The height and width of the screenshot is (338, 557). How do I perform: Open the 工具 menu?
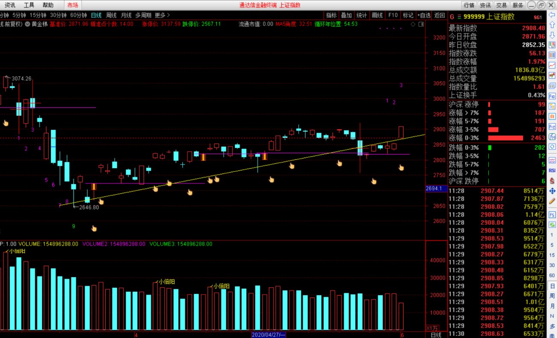pos(29,5)
